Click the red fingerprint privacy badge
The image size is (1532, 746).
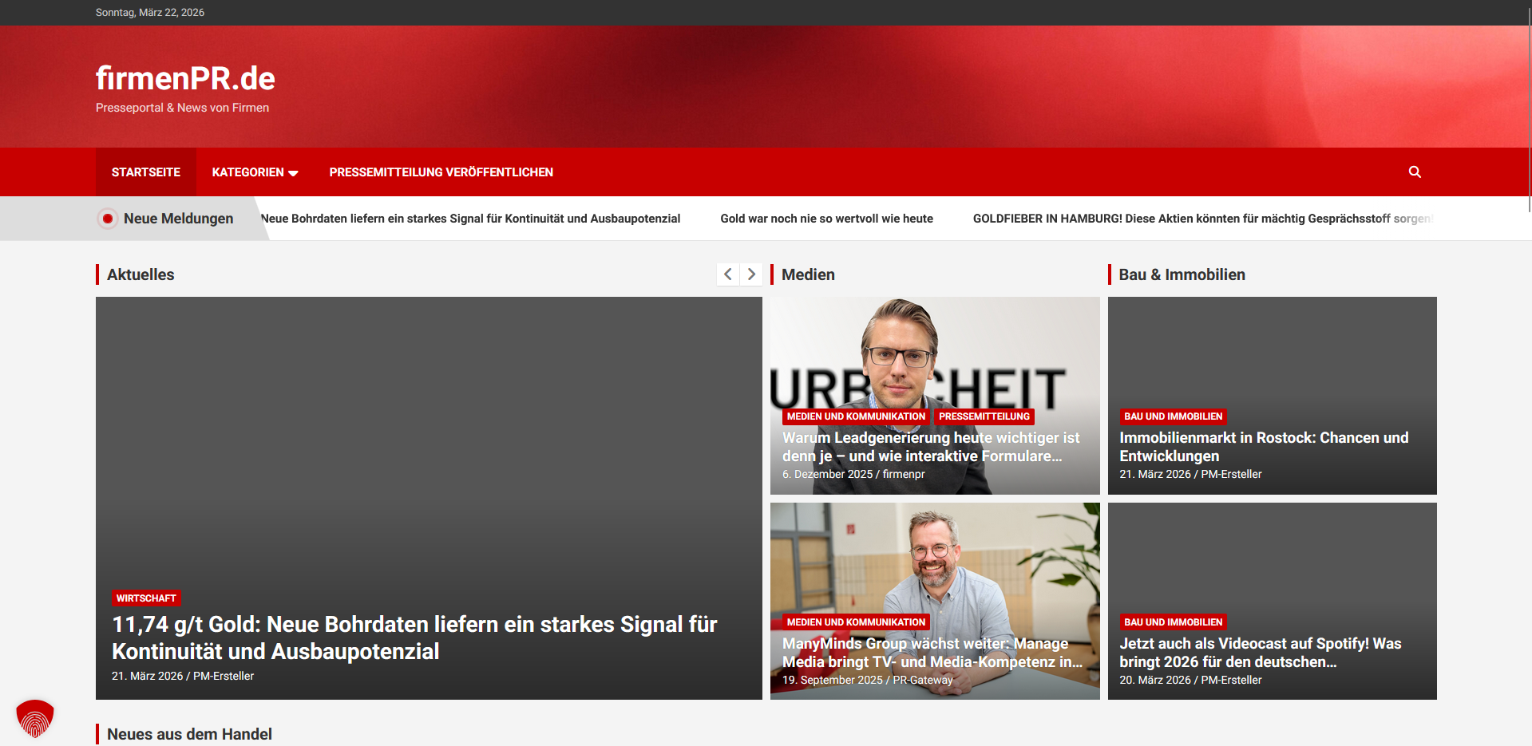pyautogui.click(x=34, y=718)
